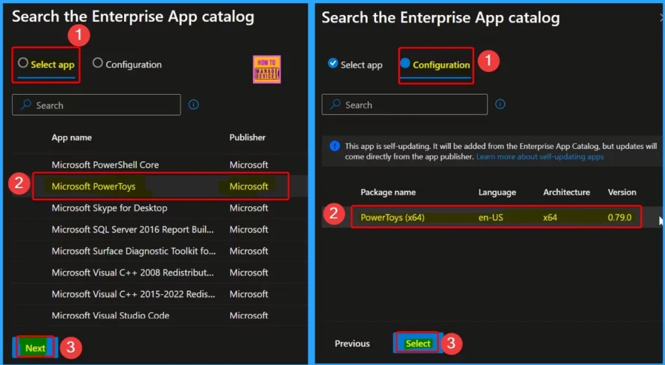665x365 pixels.
Task: Click the x64 architecture cell
Action: pos(550,218)
